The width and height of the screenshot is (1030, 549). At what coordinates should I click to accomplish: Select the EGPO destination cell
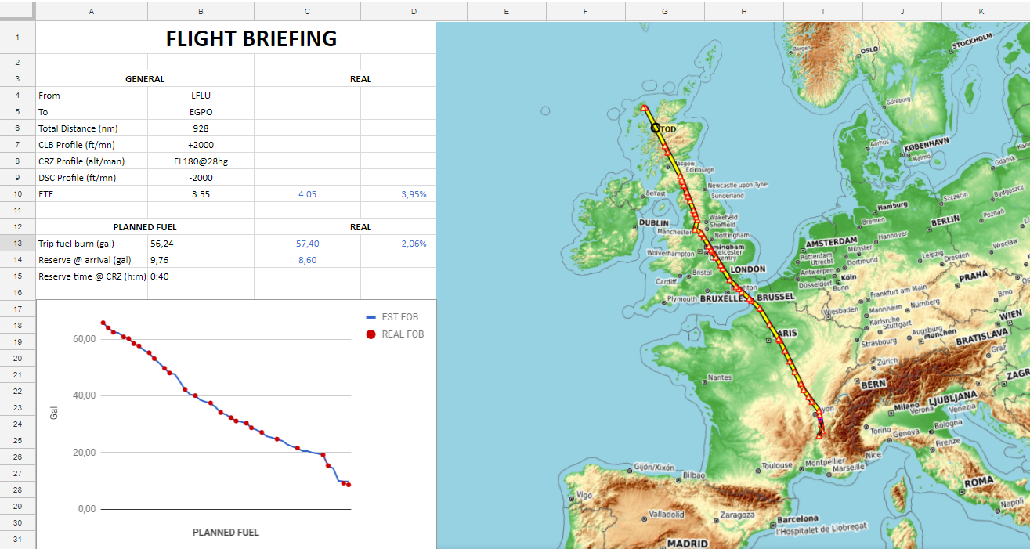click(201, 112)
